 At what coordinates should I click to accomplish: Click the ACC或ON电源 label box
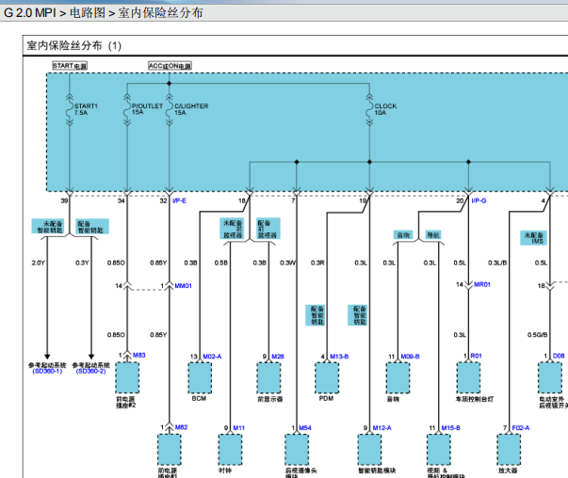[170, 66]
